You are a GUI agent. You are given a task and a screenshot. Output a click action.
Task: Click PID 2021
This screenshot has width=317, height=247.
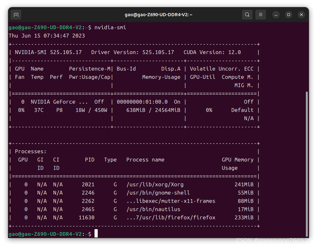pyautogui.click(x=88, y=185)
